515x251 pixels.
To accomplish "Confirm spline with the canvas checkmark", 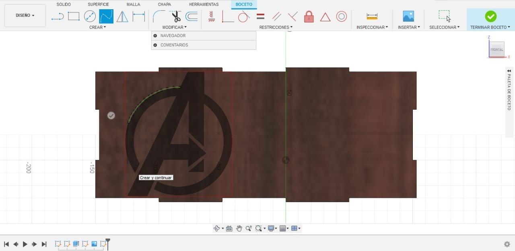I will 111,116.
